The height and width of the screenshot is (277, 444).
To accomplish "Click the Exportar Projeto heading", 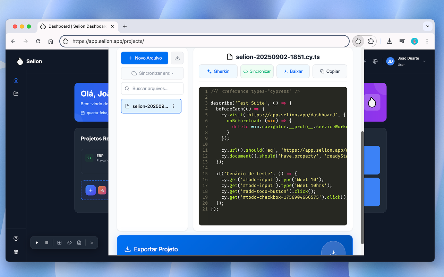I will 156,249.
